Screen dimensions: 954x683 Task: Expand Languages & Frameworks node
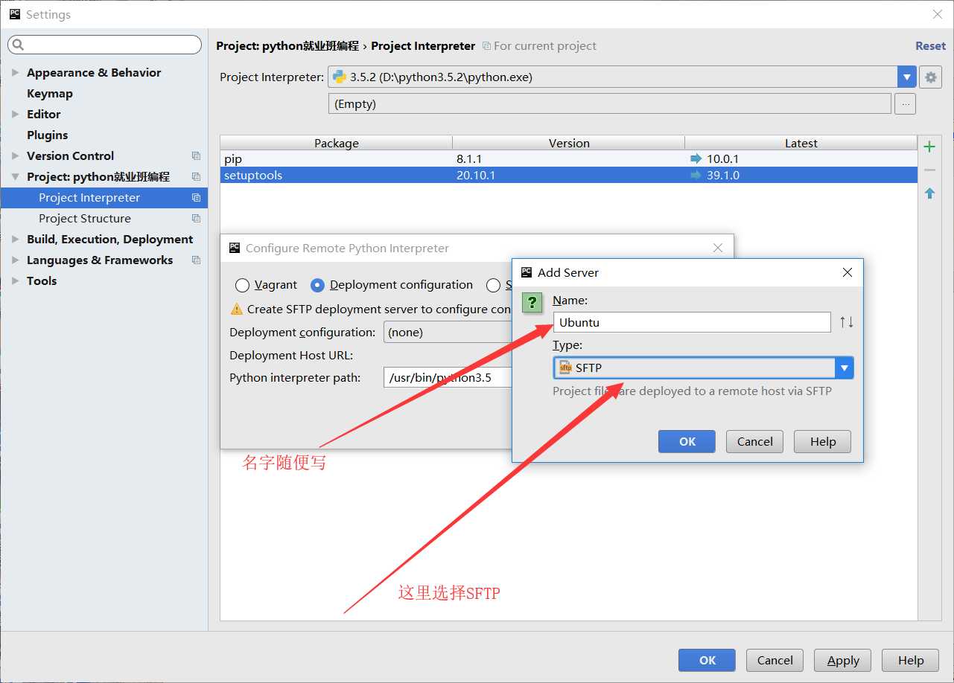pos(15,260)
